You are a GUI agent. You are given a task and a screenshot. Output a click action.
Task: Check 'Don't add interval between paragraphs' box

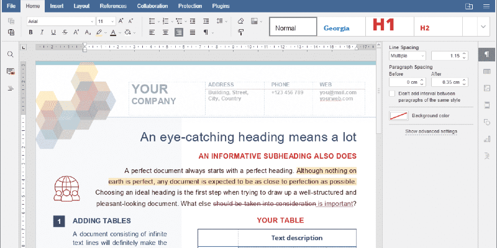[x=392, y=93]
